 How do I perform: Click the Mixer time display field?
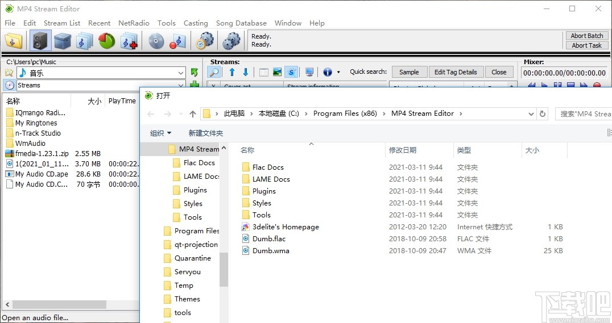(564, 73)
